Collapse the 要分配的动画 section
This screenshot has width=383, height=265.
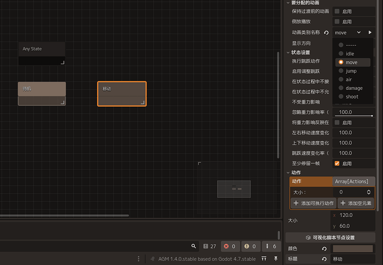pos(288,3)
